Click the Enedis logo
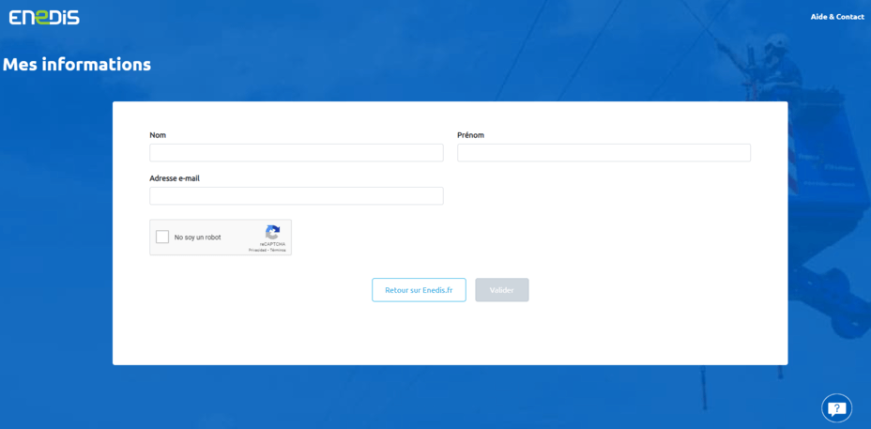The height and width of the screenshot is (429, 871). tap(44, 17)
